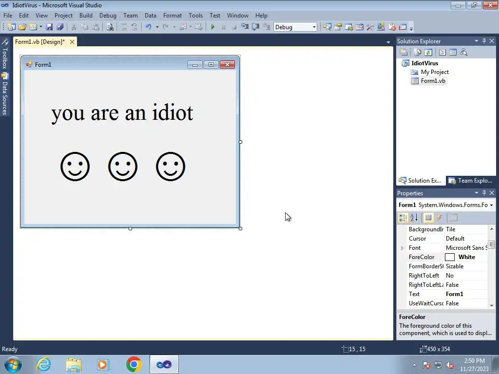Toggle the Properties view button in Properties panel
This screenshot has height=374, width=499.
pos(428,218)
